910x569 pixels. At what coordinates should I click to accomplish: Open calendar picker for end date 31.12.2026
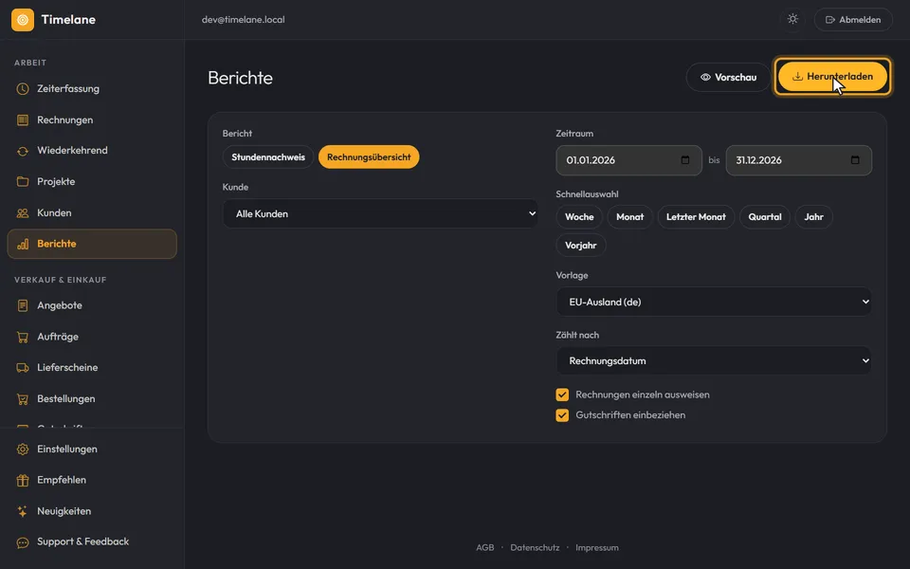(855, 160)
